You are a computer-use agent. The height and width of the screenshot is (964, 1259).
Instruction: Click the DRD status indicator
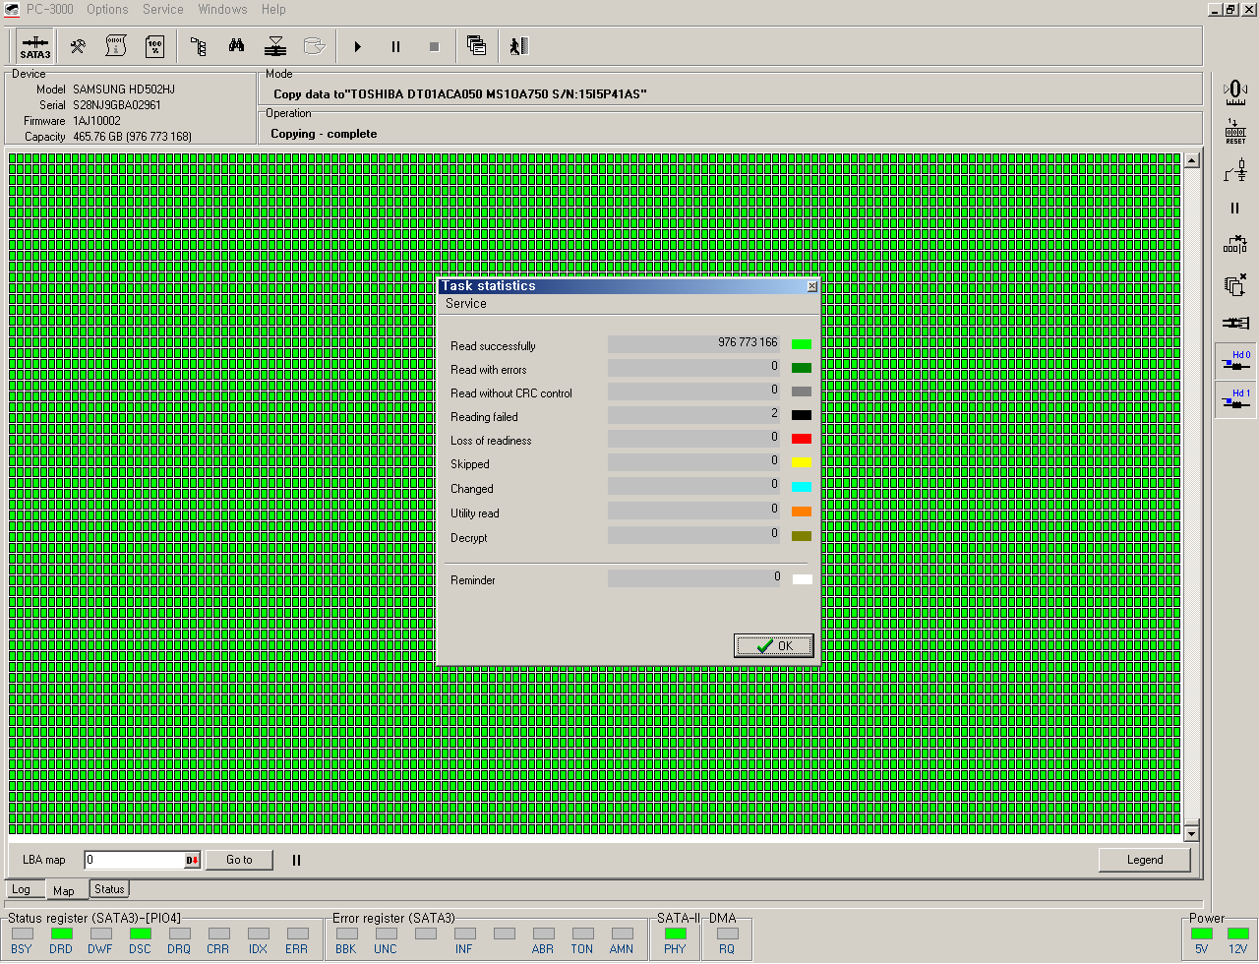click(x=61, y=934)
